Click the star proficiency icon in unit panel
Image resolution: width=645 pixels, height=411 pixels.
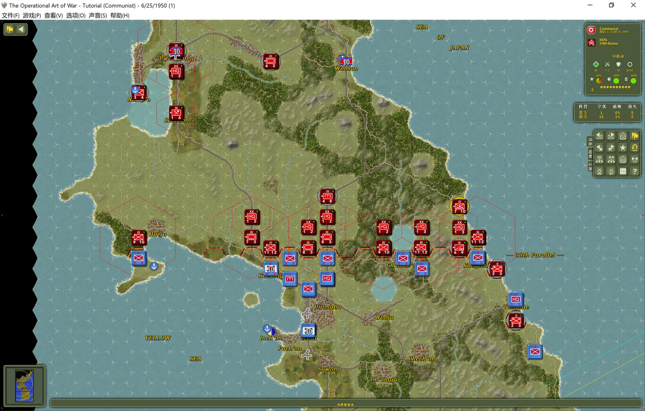[x=592, y=79]
